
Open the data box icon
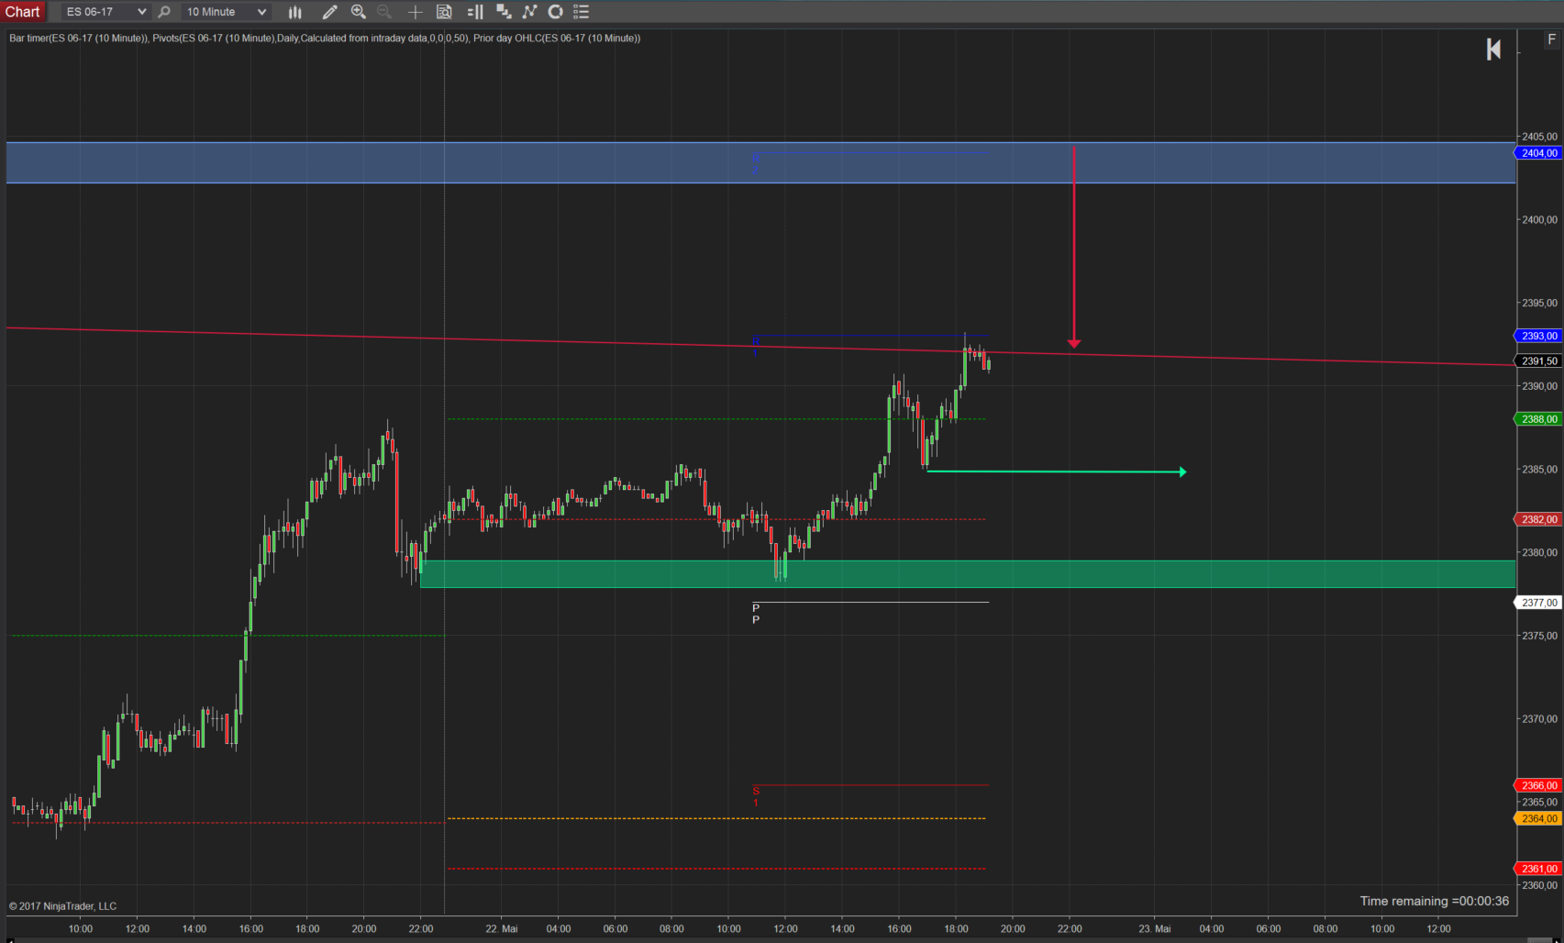click(x=444, y=12)
